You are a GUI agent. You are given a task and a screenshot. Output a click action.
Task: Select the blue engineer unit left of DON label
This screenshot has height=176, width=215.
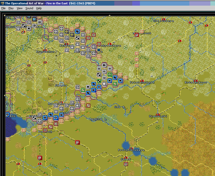click(x=61, y=115)
